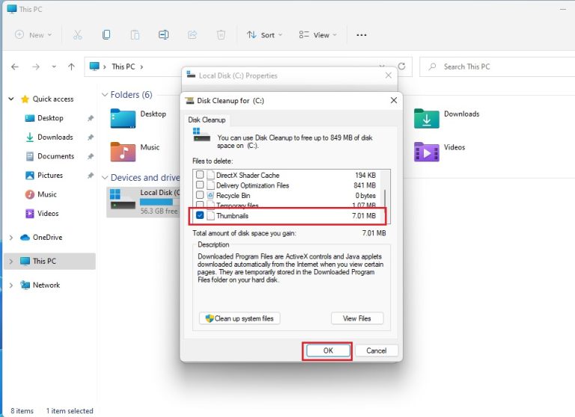
Task: Open Desktop in Quick access sidebar
Action: pos(50,118)
